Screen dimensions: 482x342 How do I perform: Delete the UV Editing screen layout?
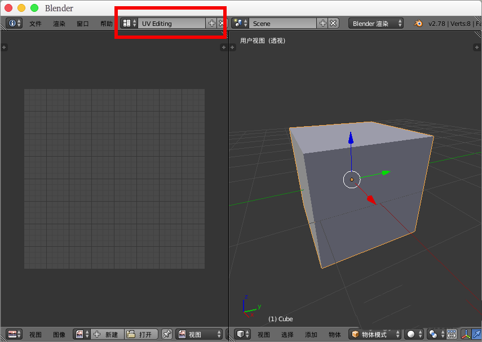[222, 23]
